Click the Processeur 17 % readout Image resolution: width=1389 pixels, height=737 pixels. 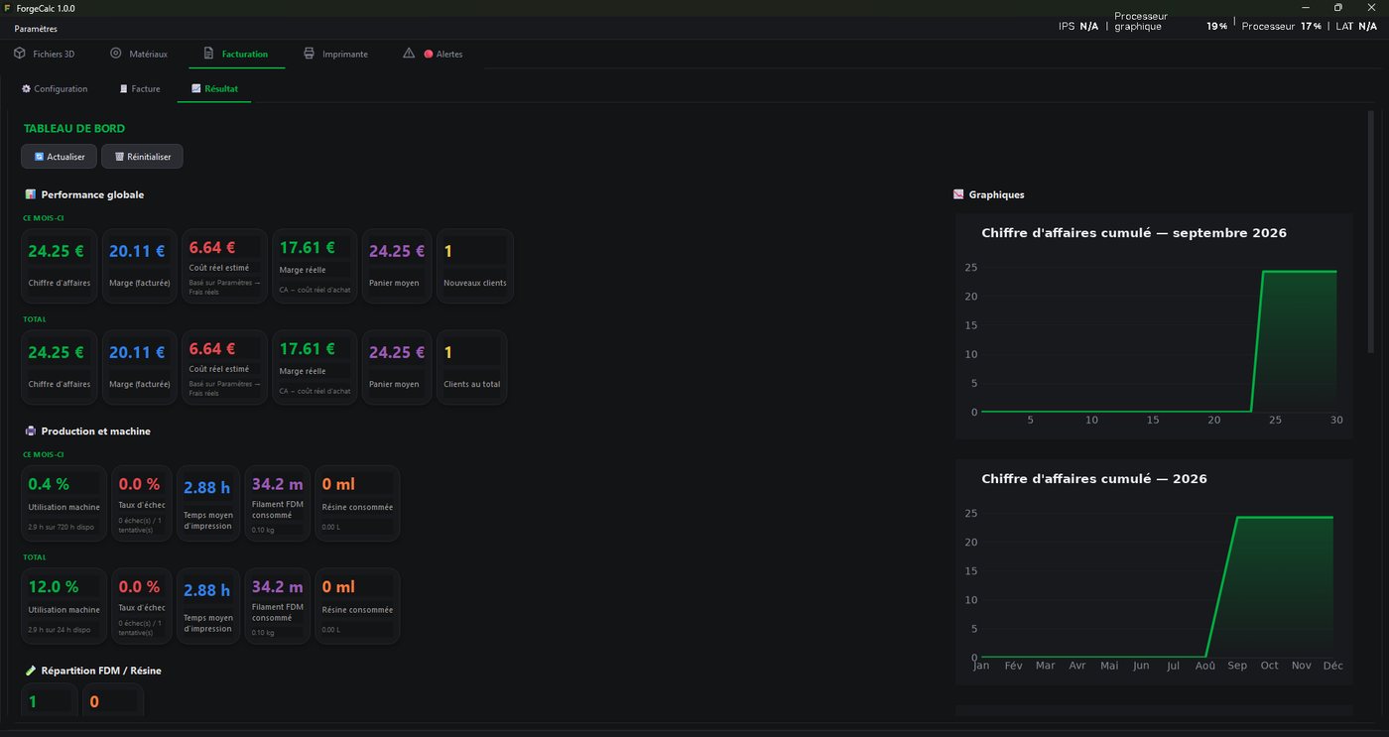(1281, 27)
